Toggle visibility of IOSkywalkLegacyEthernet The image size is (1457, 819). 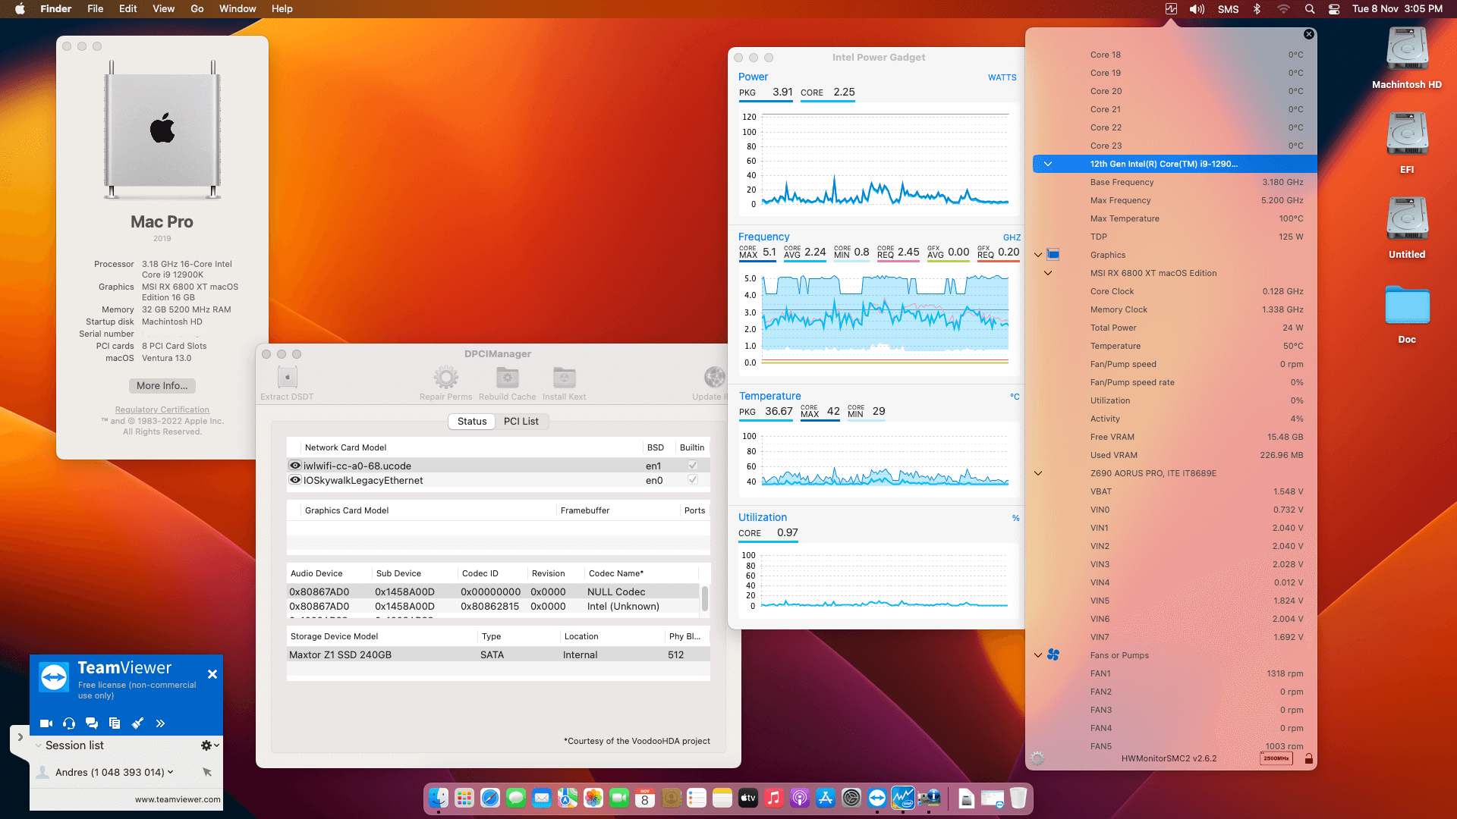coord(295,479)
